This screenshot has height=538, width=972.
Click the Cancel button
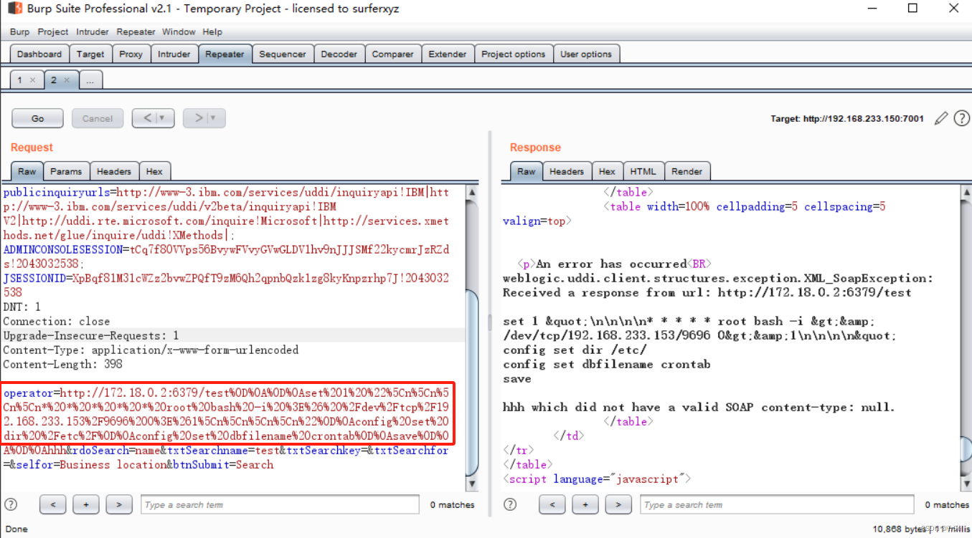pyautogui.click(x=98, y=118)
